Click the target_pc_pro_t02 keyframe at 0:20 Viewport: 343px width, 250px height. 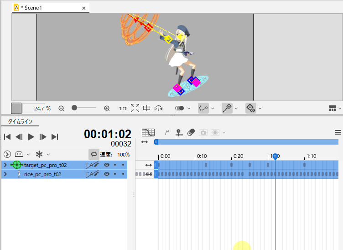tap(231, 165)
